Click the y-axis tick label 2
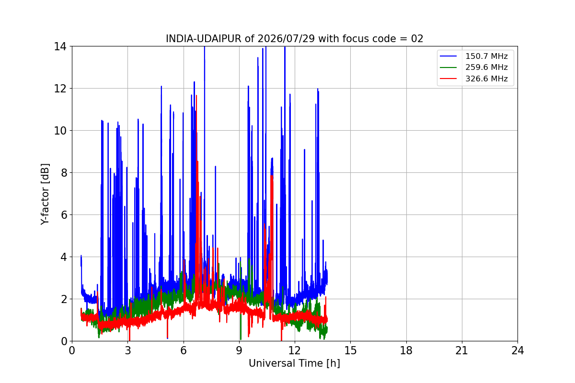The image size is (575, 383). tap(64, 299)
